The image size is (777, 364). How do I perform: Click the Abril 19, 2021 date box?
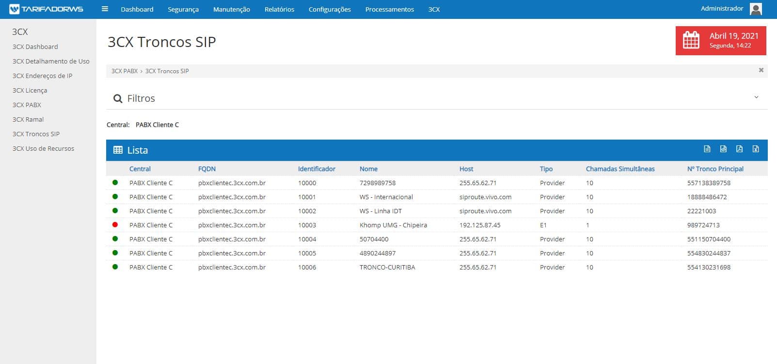click(x=721, y=40)
